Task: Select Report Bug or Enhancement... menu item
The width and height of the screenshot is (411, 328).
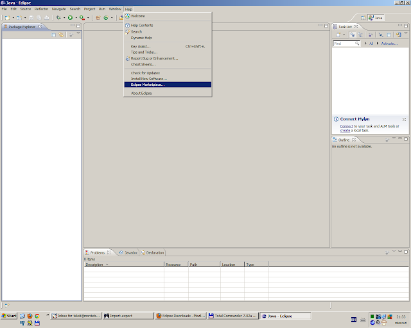Action: pyautogui.click(x=168, y=58)
